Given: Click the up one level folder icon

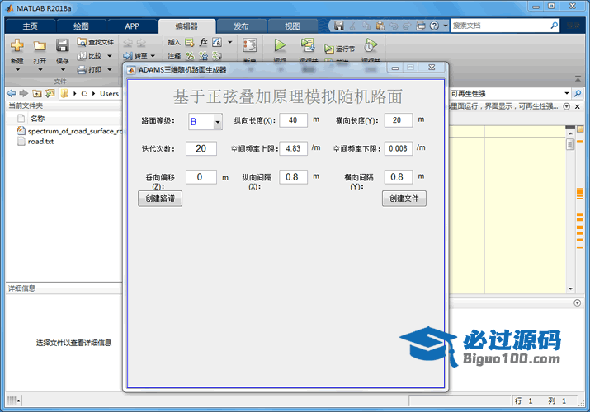Looking at the screenshot, I should point(37,93).
